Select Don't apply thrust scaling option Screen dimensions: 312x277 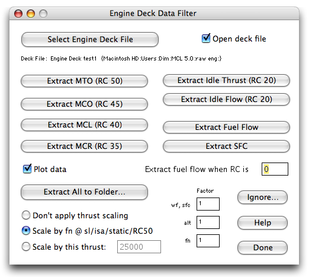26,215
